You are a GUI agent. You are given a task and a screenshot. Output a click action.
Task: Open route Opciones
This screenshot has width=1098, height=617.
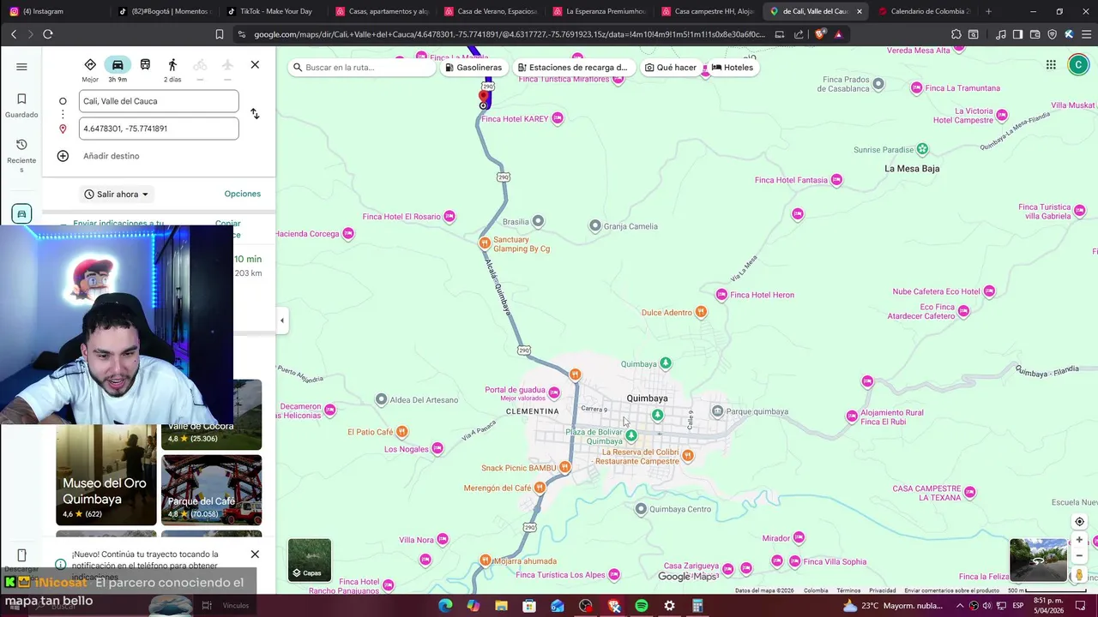tap(243, 194)
